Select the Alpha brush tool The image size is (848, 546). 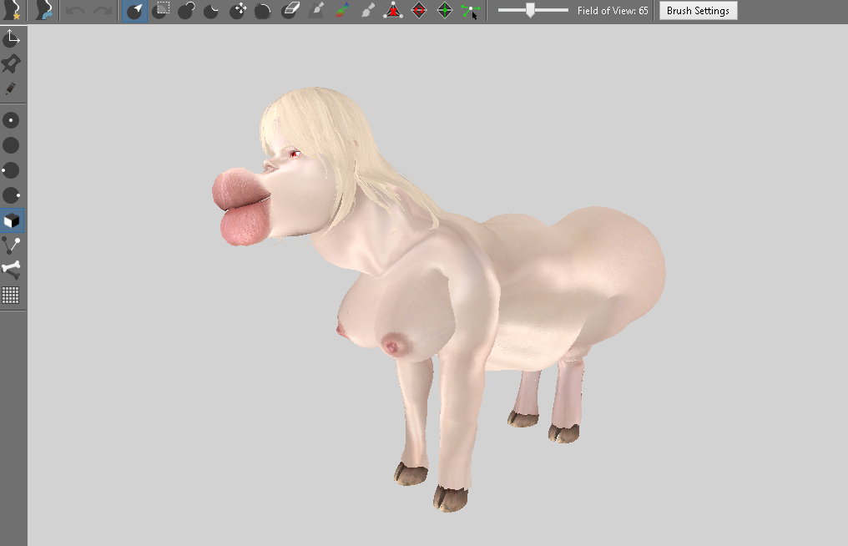pyautogui.click(x=368, y=10)
